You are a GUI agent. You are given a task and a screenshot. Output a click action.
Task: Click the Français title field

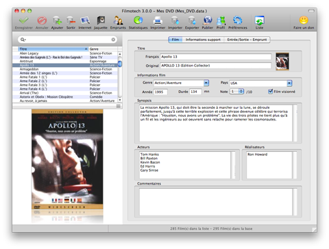coord(216,57)
